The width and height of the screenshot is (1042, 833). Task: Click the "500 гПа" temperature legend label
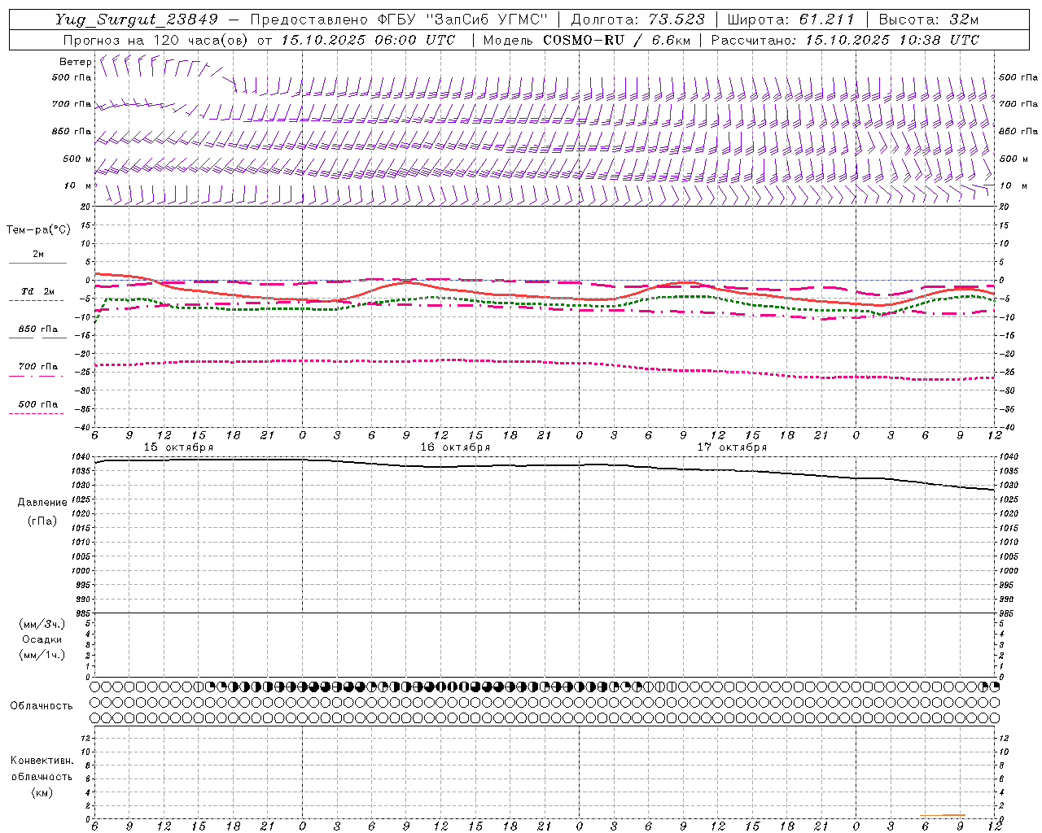tap(38, 404)
